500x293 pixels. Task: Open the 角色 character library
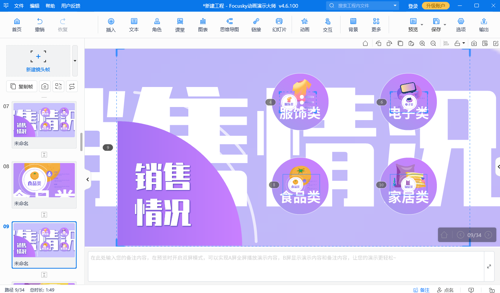(x=157, y=25)
